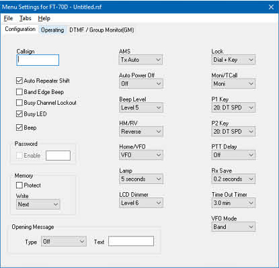The height and width of the screenshot is (268, 279).
Task: Open the AMS dropdown
Action: (x=141, y=60)
